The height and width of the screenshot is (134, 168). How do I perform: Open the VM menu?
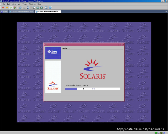tap(19, 4)
